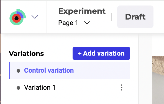
Task: Click the black pupil of the logo
Action: coord(16,18)
